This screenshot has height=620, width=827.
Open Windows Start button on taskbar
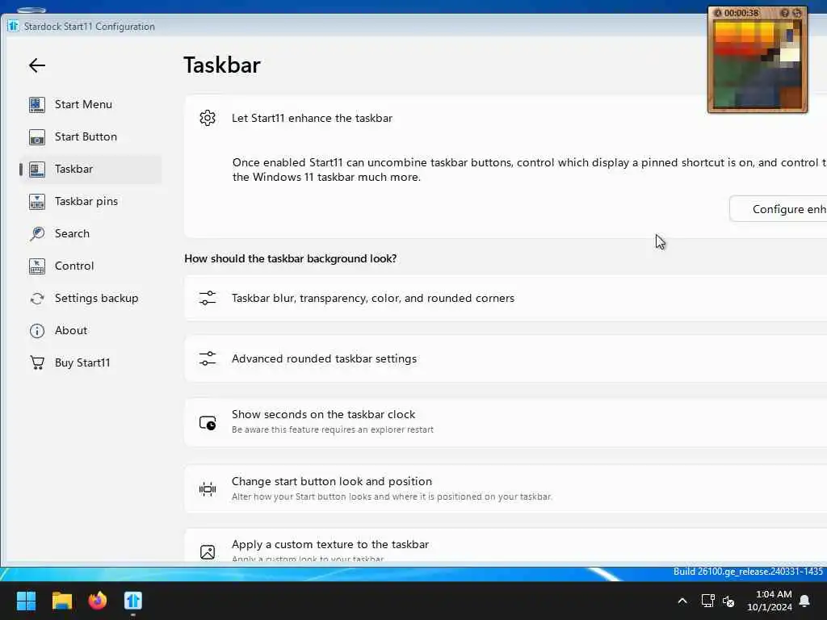(26, 601)
